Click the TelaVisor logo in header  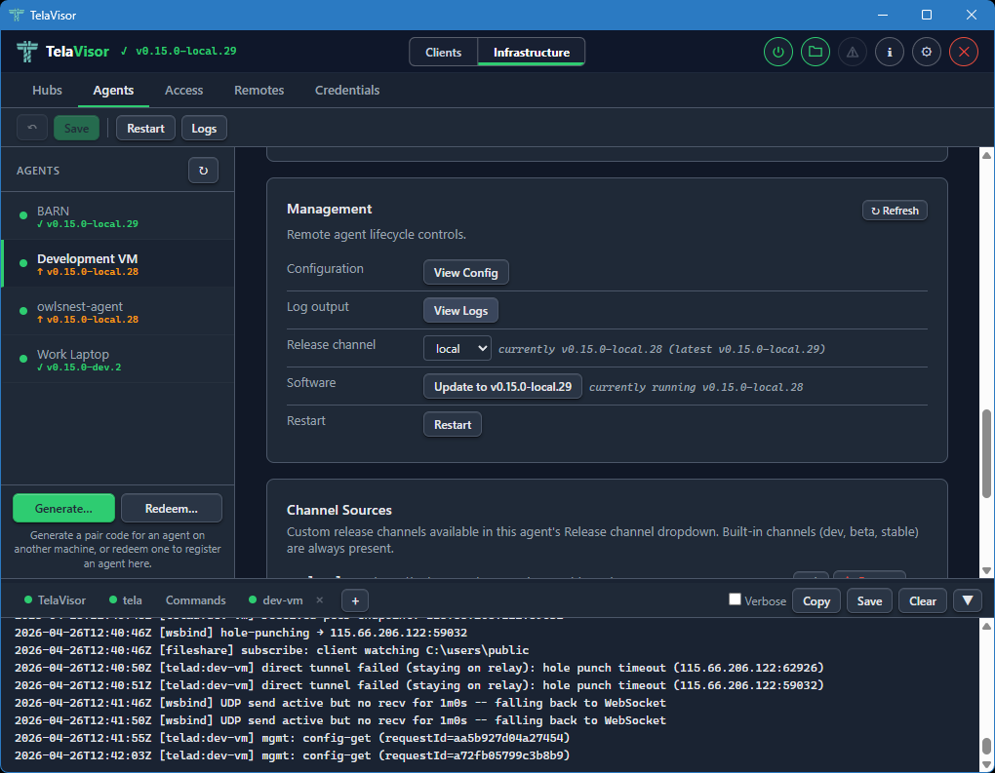click(26, 52)
